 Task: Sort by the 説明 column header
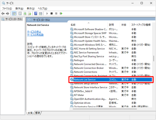(114, 25)
